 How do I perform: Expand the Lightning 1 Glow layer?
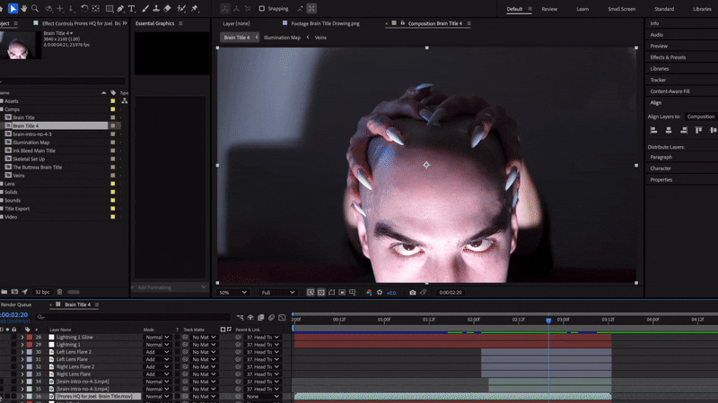click(x=22, y=338)
